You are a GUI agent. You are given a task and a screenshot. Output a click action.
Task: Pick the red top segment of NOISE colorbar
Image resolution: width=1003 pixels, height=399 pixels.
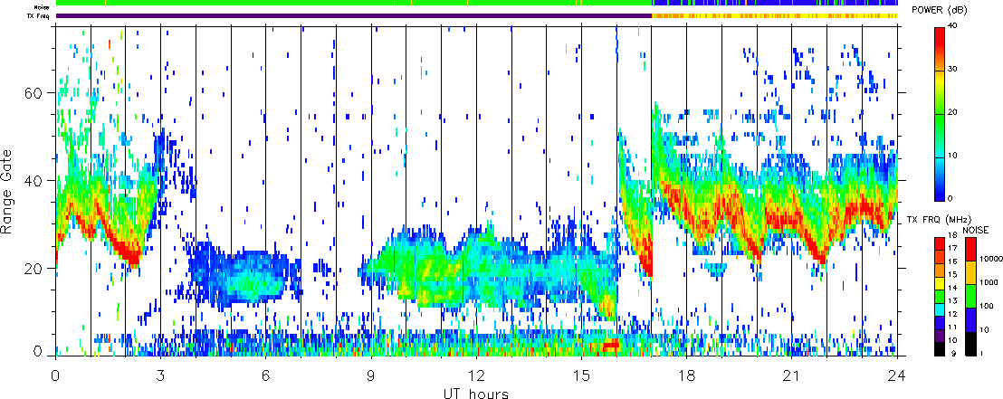[x=970, y=250]
